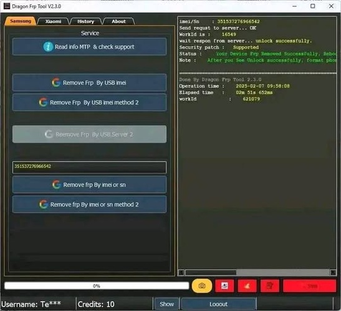This screenshot has height=311, width=341.
Task: Open the History tab
Action: point(85,21)
